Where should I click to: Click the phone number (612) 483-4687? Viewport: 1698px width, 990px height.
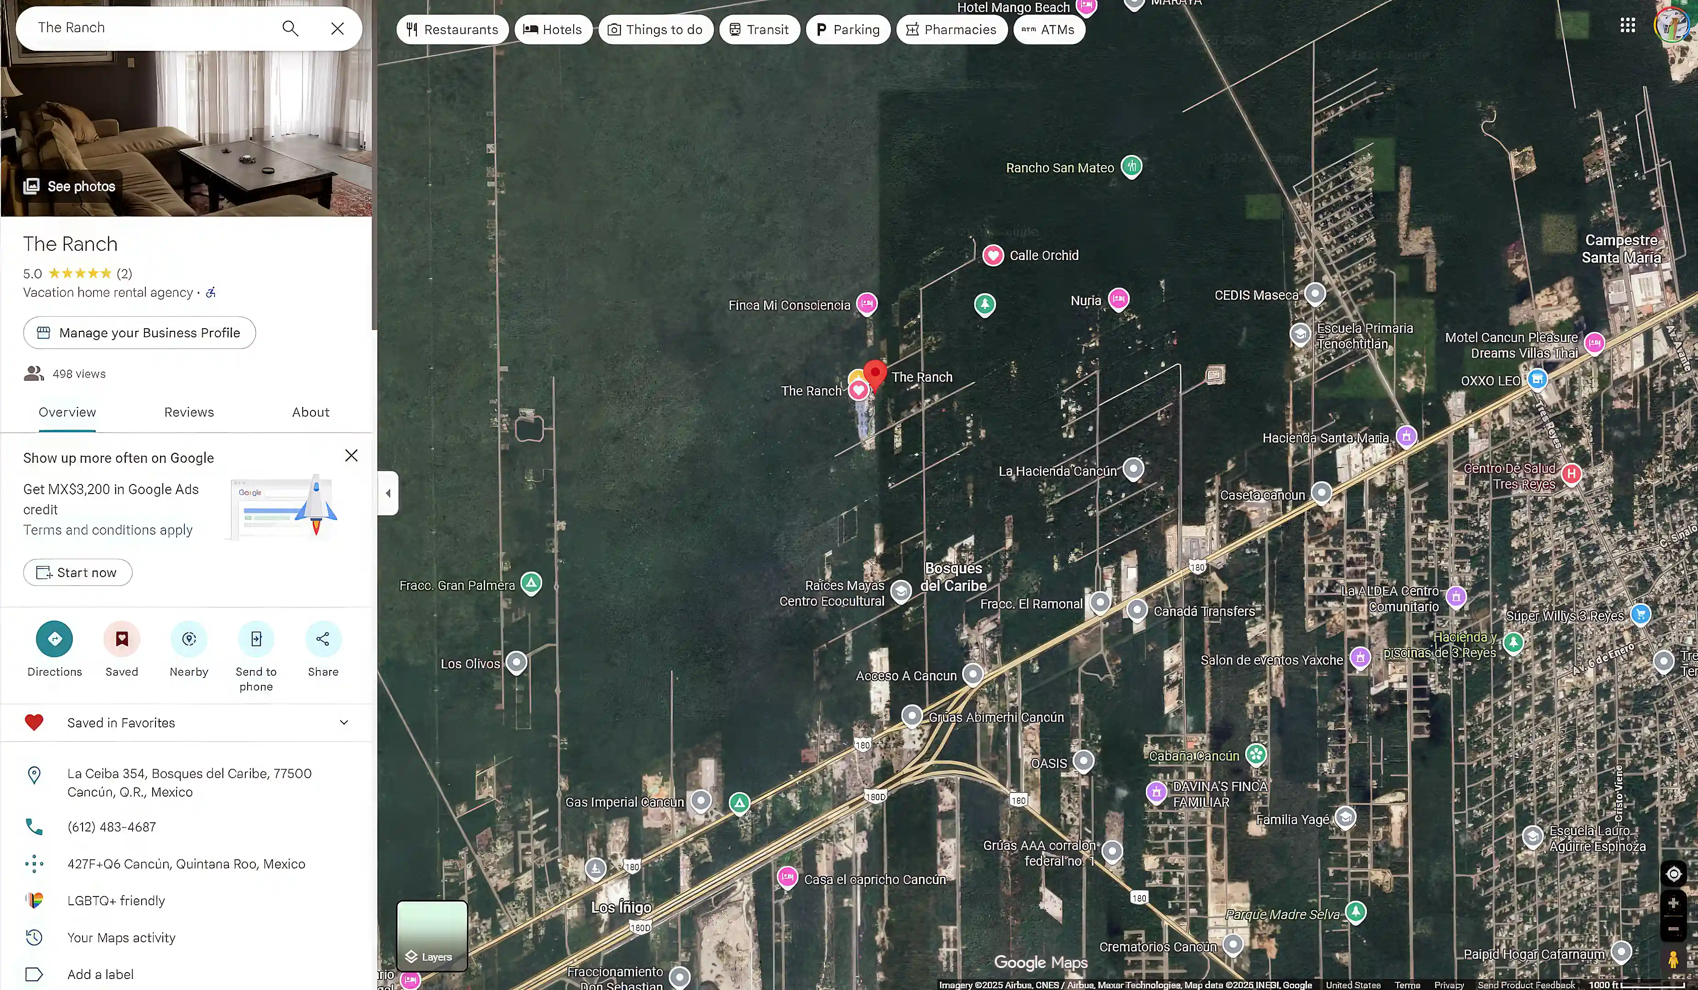(x=111, y=827)
